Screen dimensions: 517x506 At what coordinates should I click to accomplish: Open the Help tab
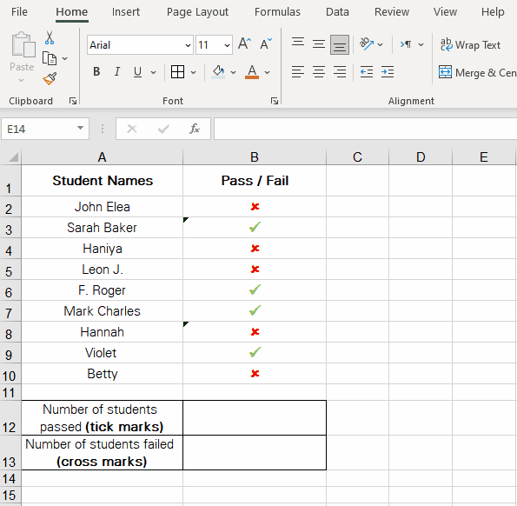tap(493, 12)
